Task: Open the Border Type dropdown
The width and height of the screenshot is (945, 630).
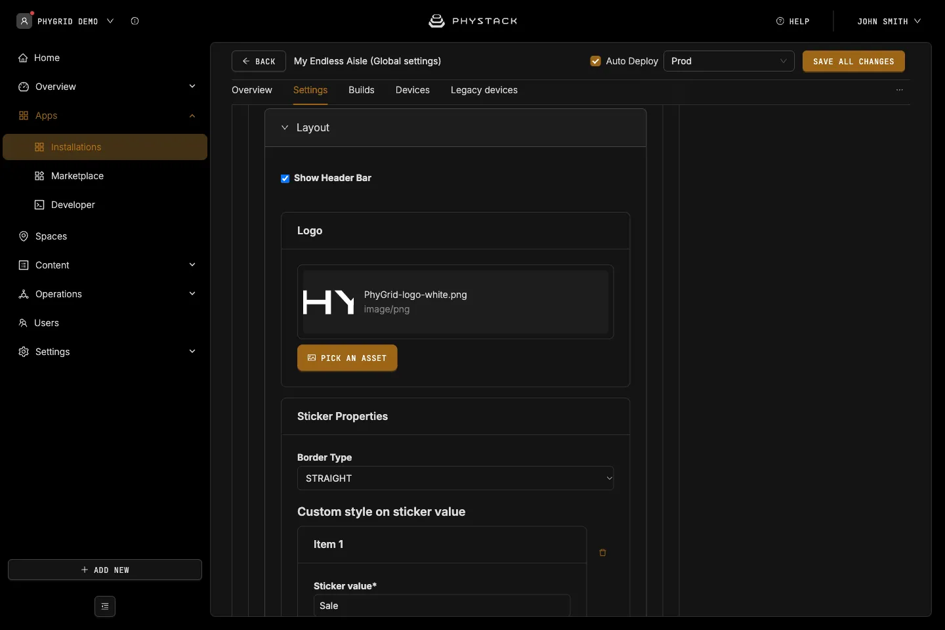Action: (455, 478)
